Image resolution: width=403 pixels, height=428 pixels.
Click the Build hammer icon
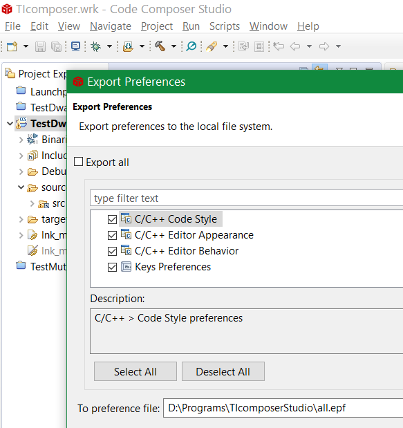point(160,46)
